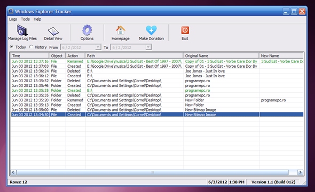This screenshot has height=192, width=315.
Task: Click '3 Sud Est - Vorbe Care' new name cell
Action: 282,61
